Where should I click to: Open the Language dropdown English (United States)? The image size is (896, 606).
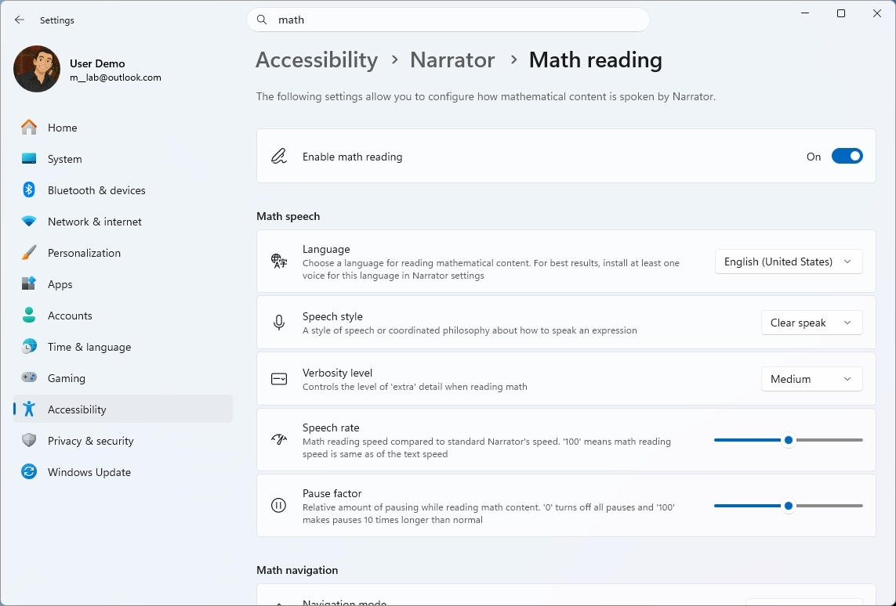789,262
